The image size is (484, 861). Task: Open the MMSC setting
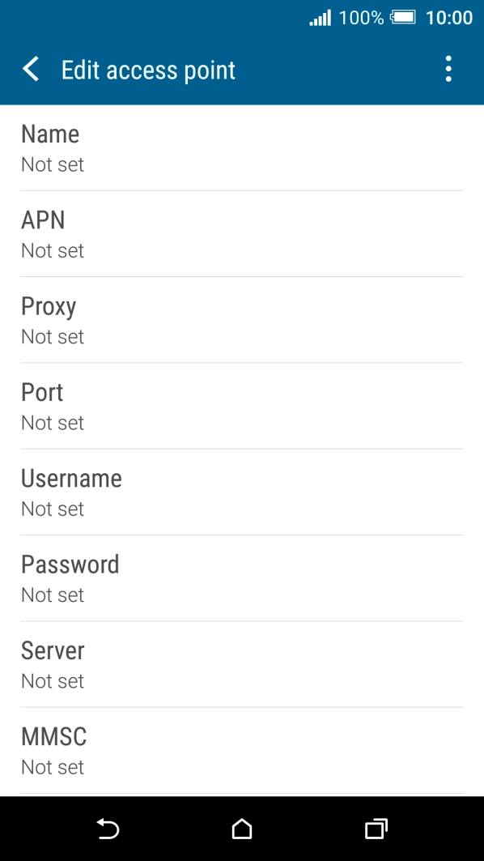pos(242,751)
